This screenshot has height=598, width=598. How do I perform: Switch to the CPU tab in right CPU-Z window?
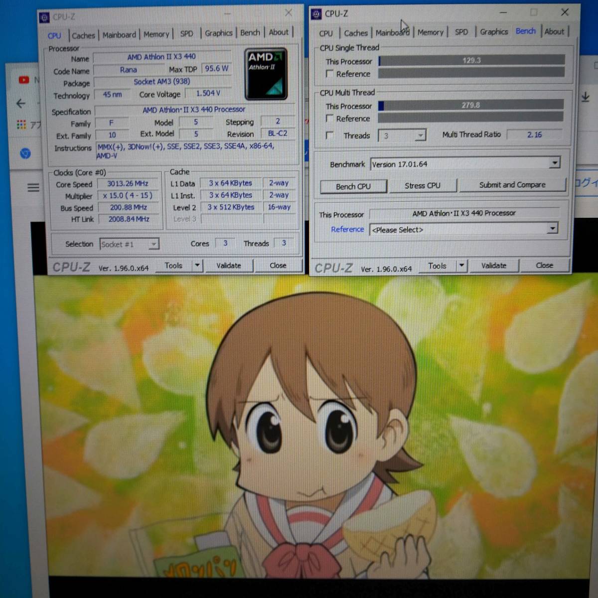click(x=326, y=33)
